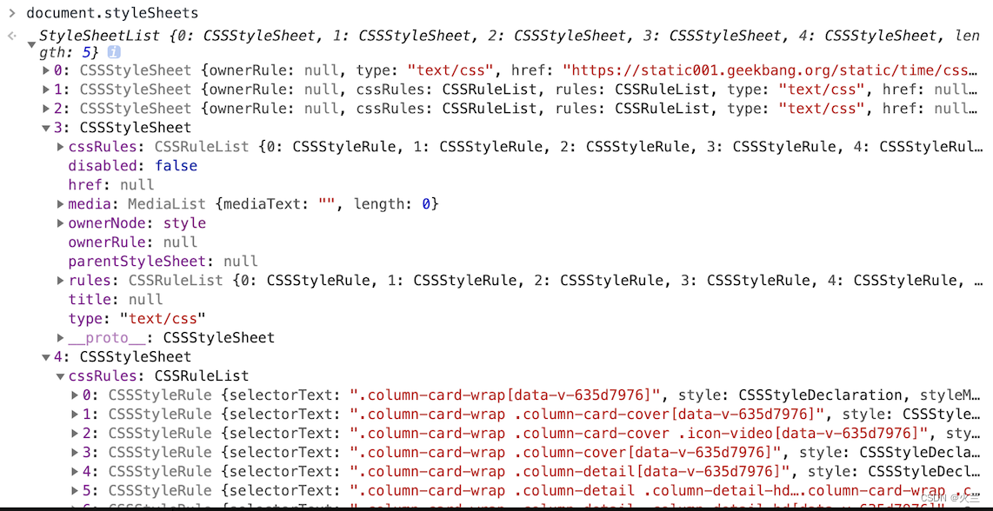This screenshot has height=511, width=993.
Task: Expand stylesheet 2 CSSStyleSheet entry
Action: [x=46, y=109]
